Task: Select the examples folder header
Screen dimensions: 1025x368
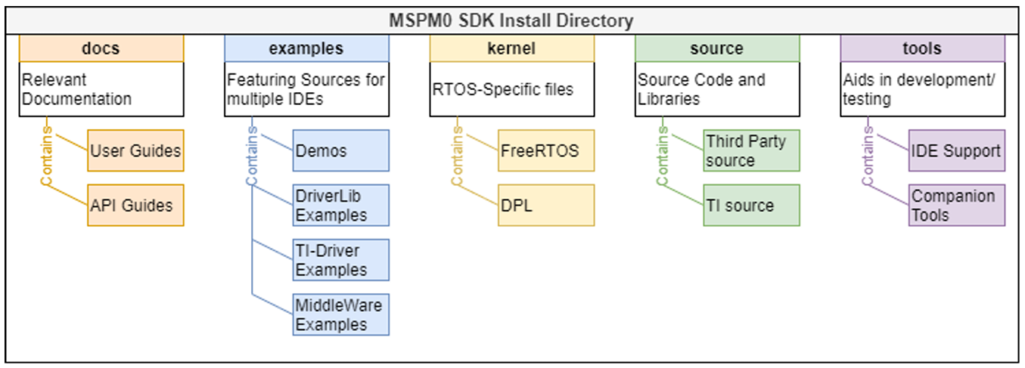Action: tap(306, 48)
